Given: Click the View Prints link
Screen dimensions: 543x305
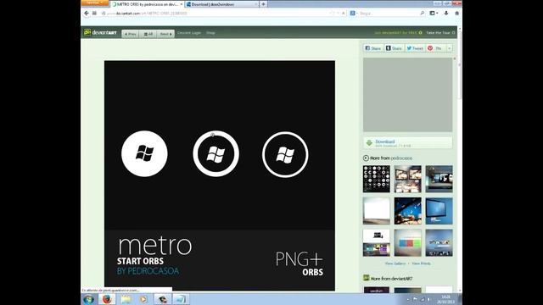Looking at the screenshot, I should point(421,263).
